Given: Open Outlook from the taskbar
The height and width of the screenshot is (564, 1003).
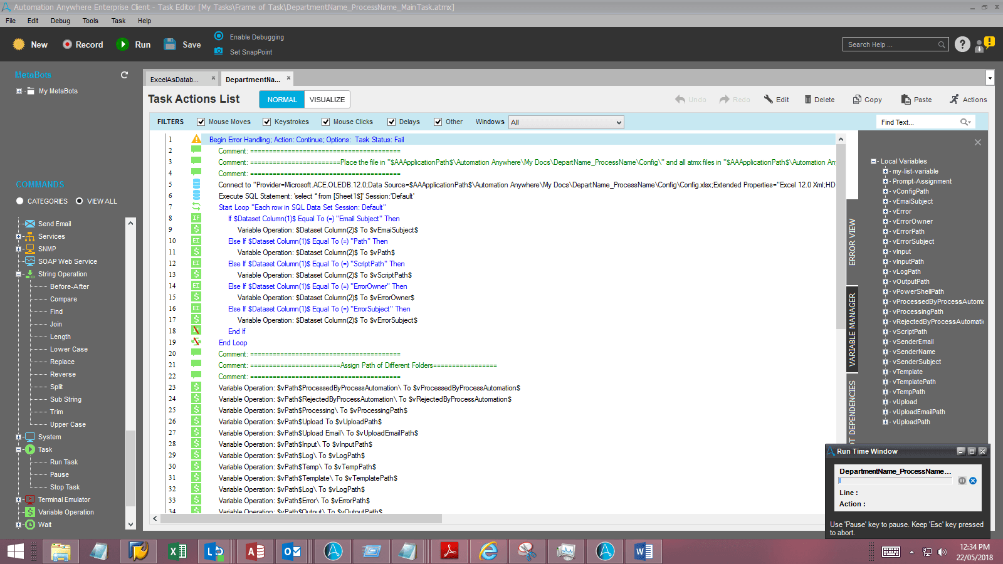Looking at the screenshot, I should pyautogui.click(x=291, y=551).
